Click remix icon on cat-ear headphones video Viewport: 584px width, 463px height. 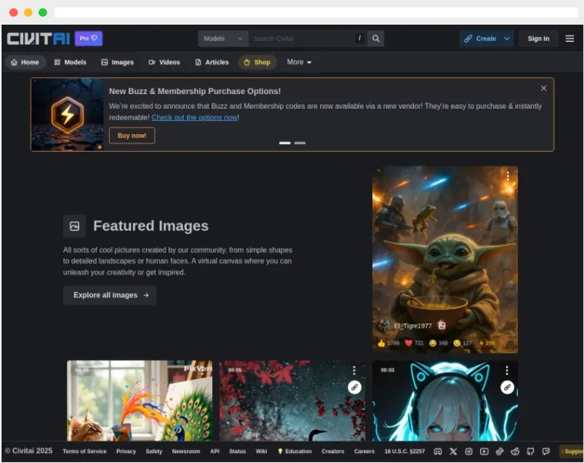point(507,388)
